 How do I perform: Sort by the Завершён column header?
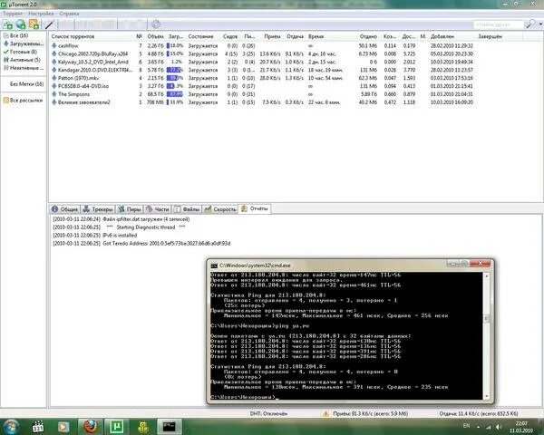(x=490, y=36)
